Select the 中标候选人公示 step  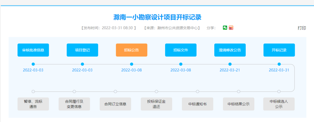pos(279,104)
